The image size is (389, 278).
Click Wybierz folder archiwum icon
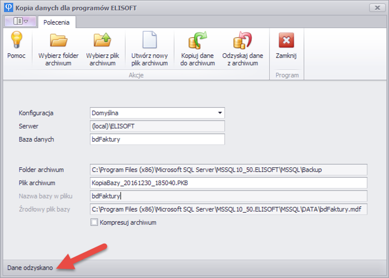point(58,40)
